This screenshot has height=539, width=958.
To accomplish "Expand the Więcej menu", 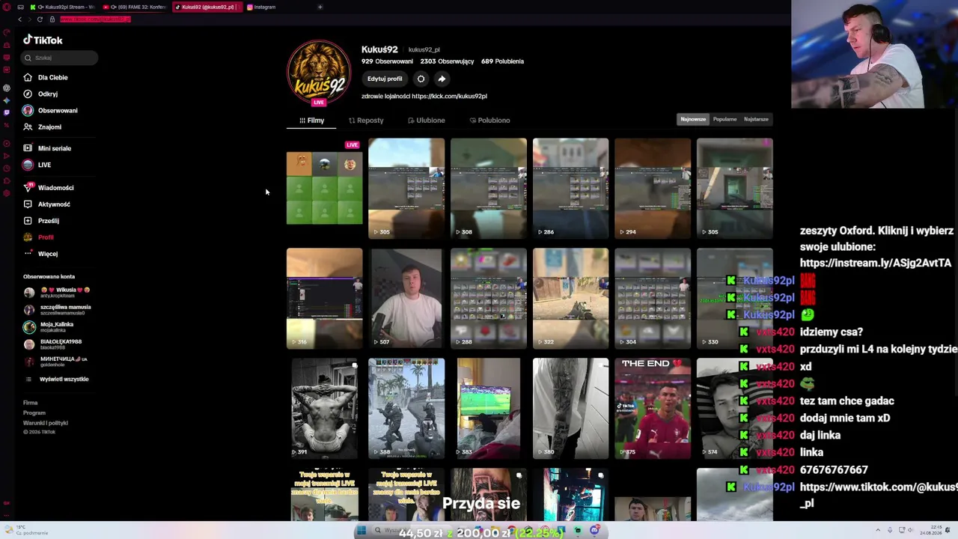I will (x=40, y=254).
